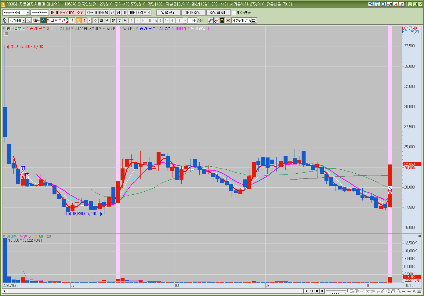This screenshot has height=296, width=424.
Task: Click the sell S marker on 10/15 candle
Action: coord(390,188)
